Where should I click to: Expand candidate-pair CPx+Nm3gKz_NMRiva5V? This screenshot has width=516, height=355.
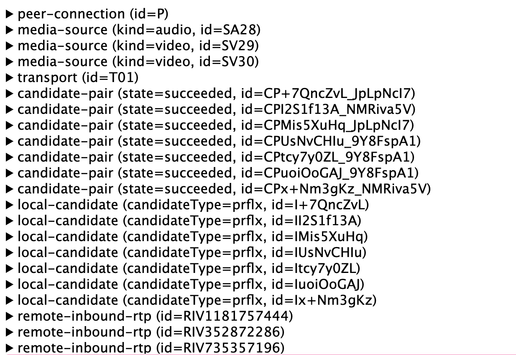[x=10, y=190]
